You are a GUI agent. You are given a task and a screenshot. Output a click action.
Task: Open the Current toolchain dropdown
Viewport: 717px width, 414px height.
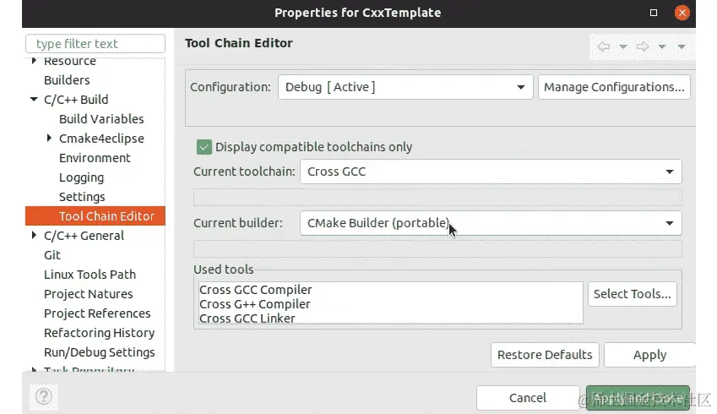pos(491,172)
